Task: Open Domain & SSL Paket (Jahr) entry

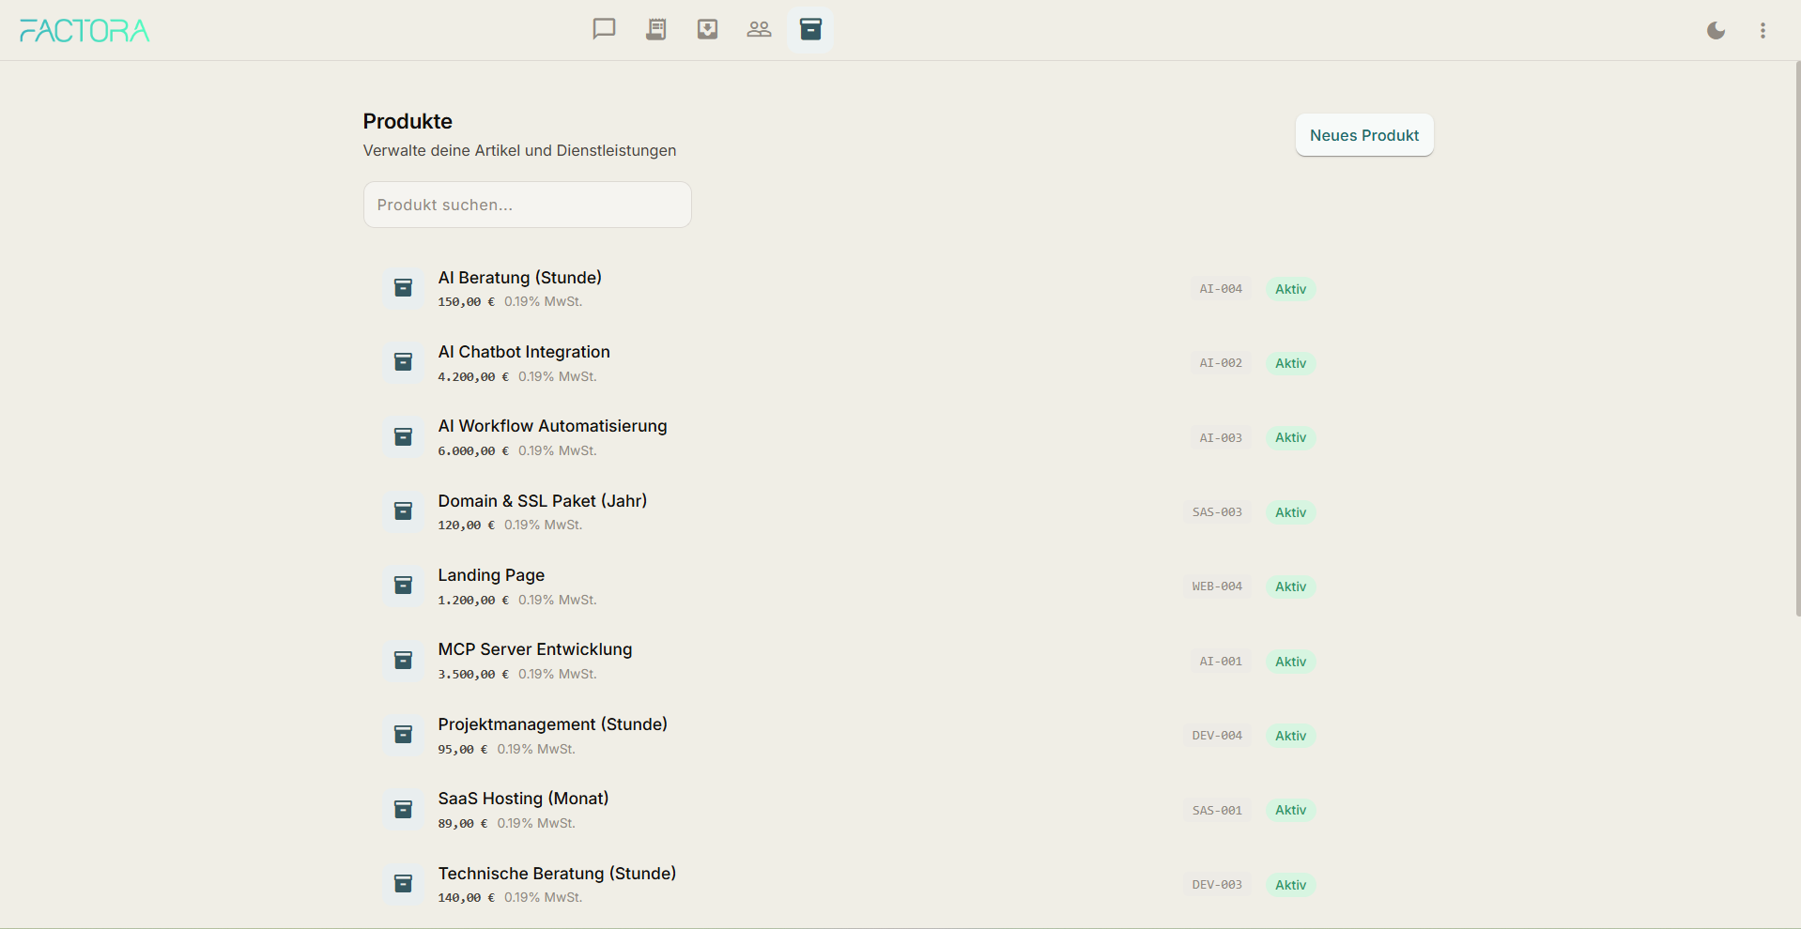Action: point(542,501)
